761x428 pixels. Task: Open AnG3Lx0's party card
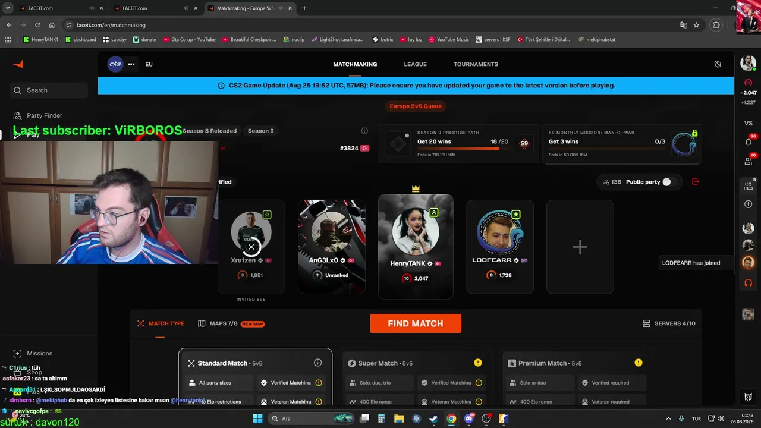332,247
